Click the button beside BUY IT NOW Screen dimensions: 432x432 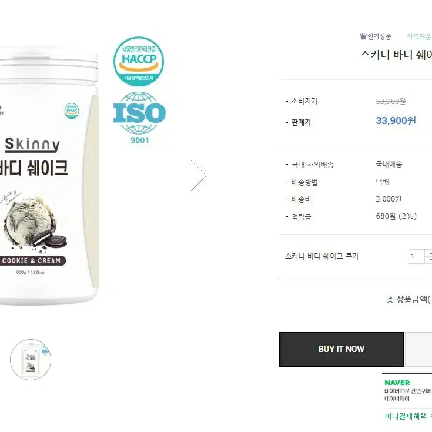click(x=418, y=349)
